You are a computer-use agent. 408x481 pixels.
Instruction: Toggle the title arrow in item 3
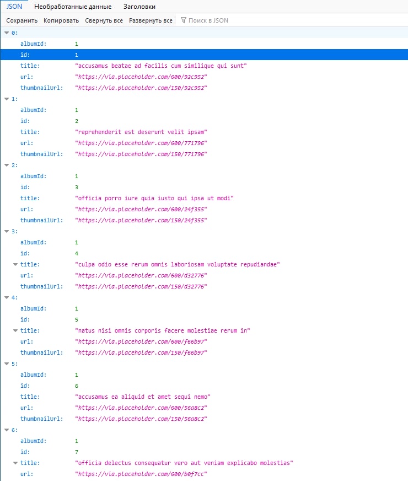(x=15, y=264)
